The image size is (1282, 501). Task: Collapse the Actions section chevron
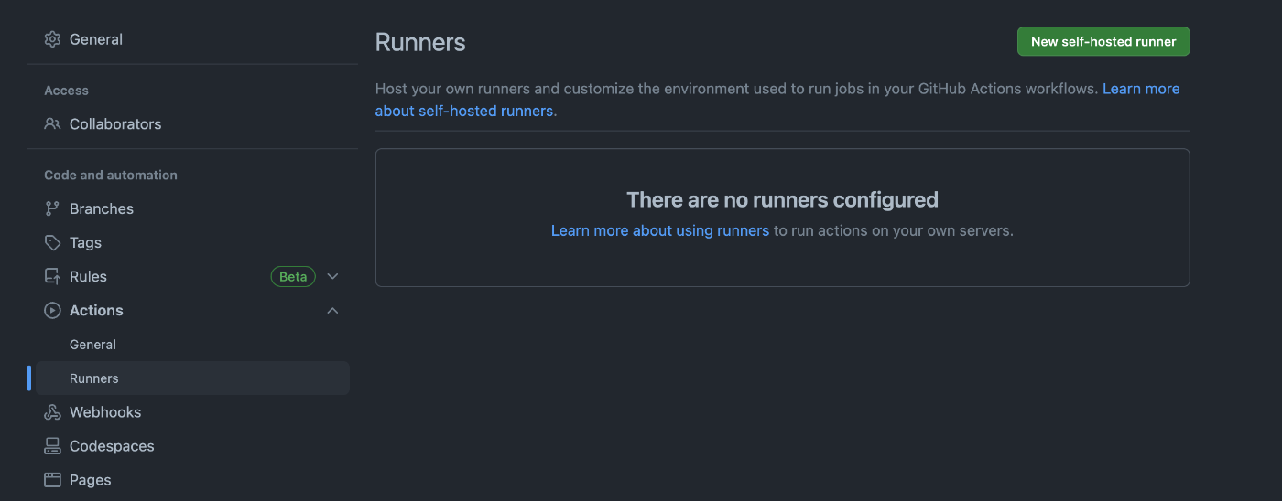tap(332, 311)
